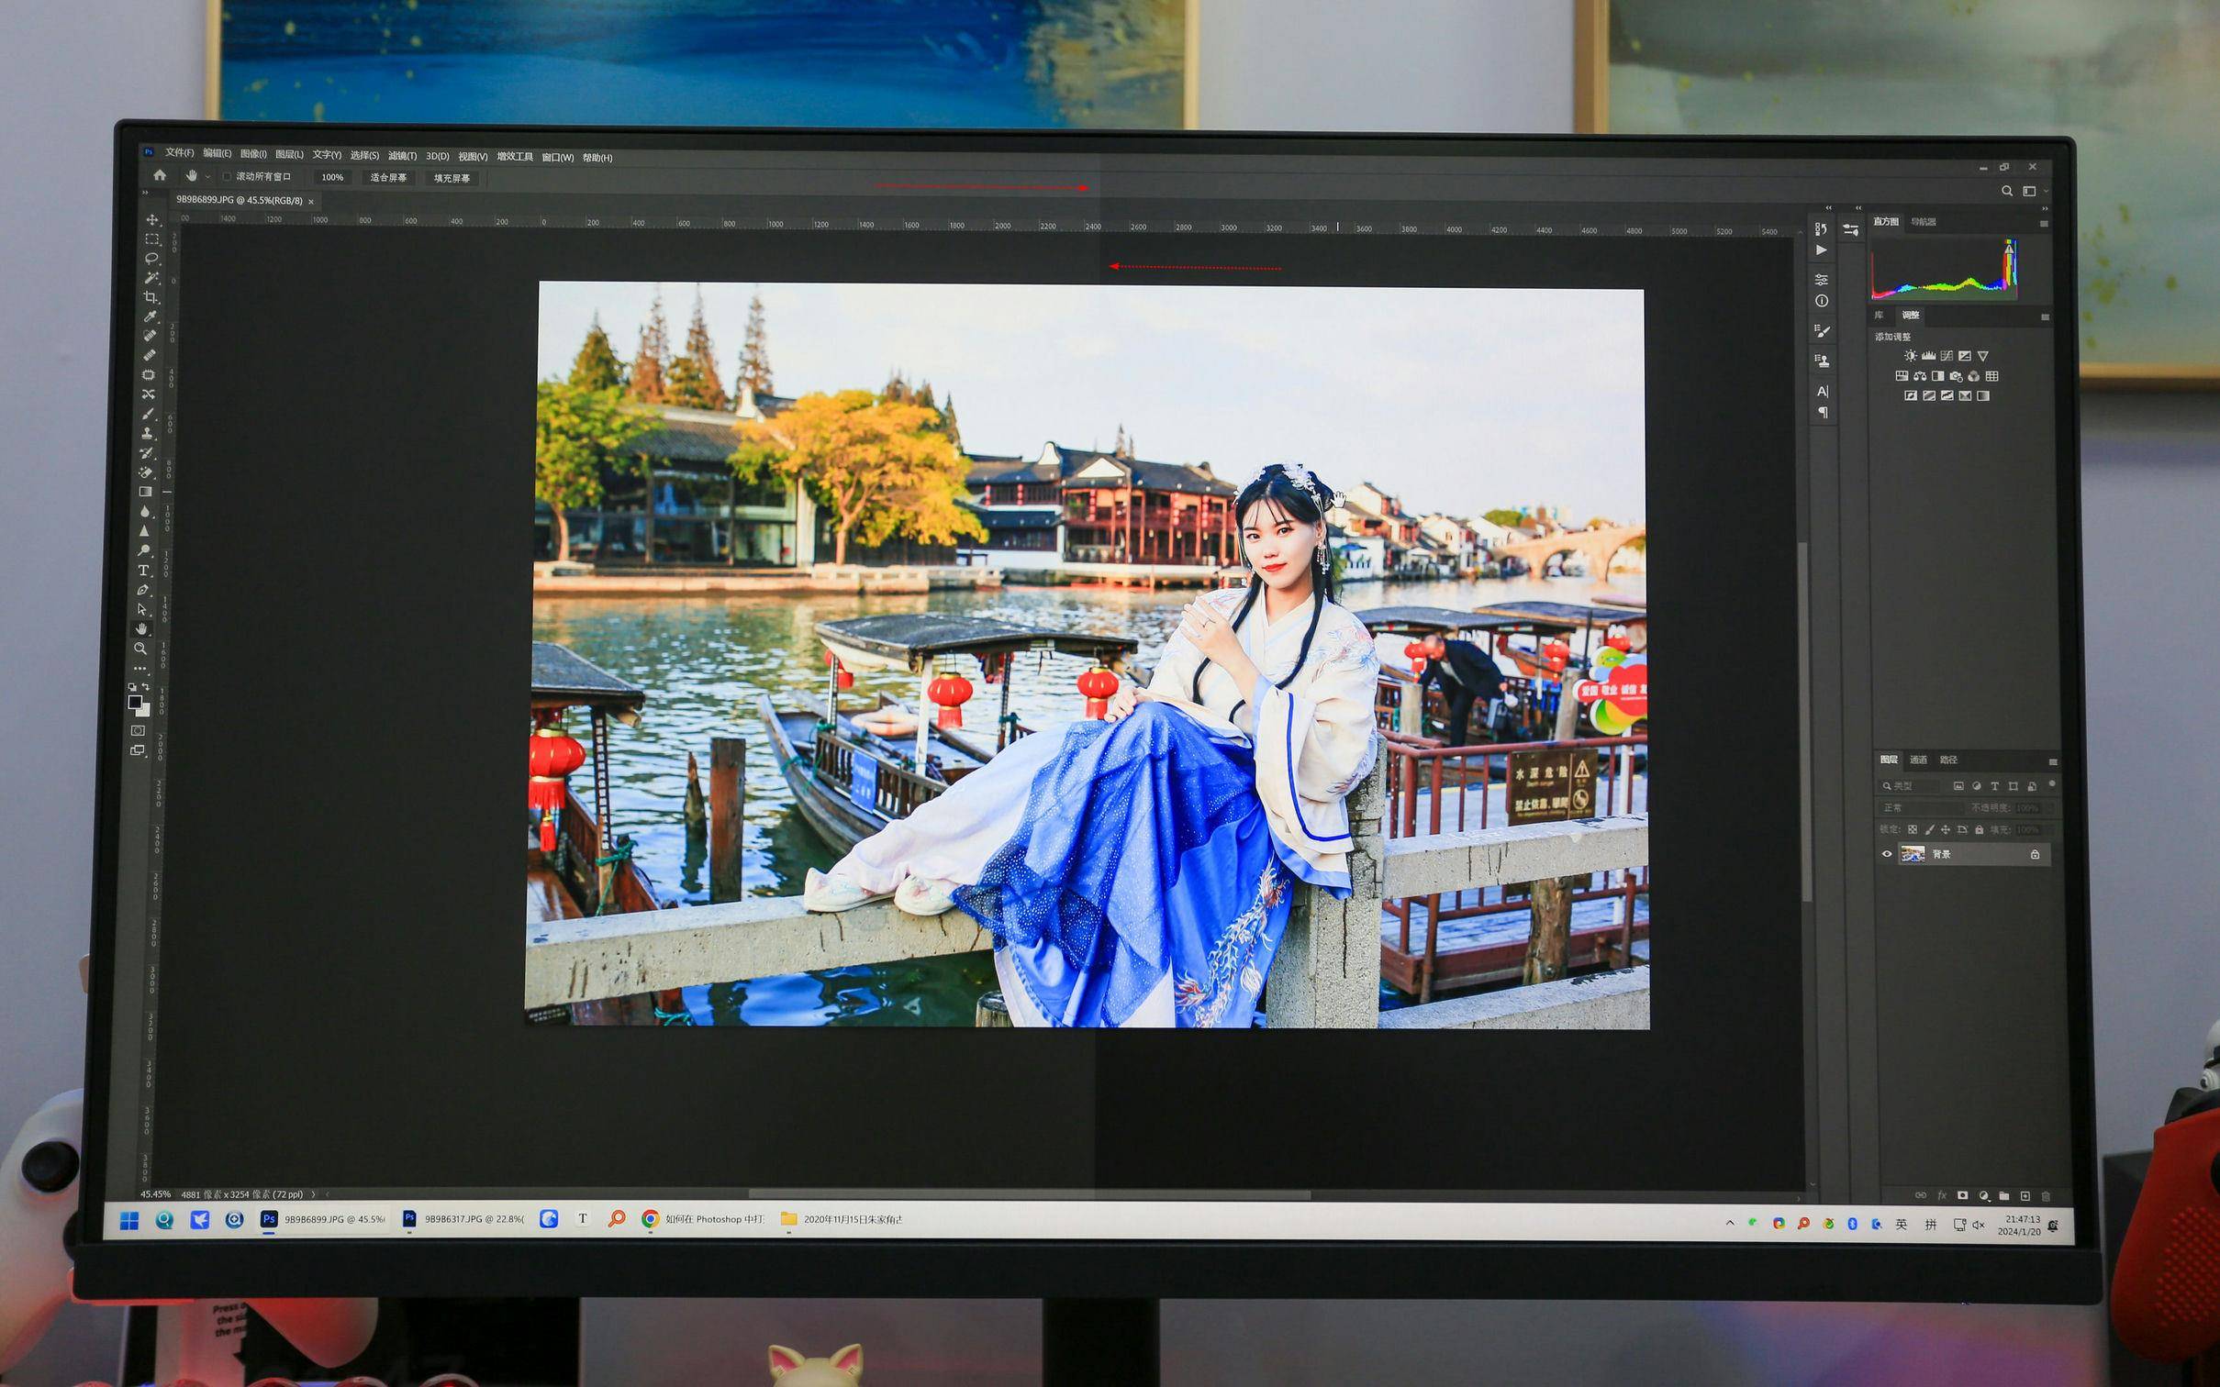
Task: Select the Eyedropper tool
Action: 151,316
